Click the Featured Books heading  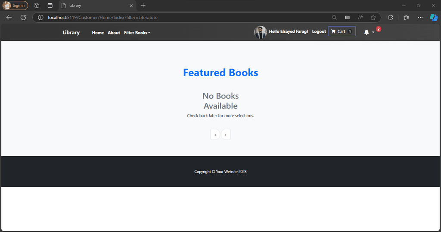click(x=220, y=73)
